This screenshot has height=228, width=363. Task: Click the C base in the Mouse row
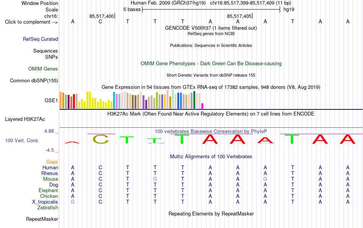tap(100, 179)
